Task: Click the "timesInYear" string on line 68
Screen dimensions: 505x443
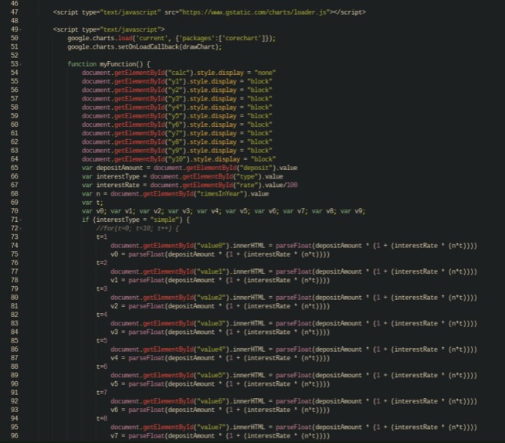Action: (x=219, y=194)
